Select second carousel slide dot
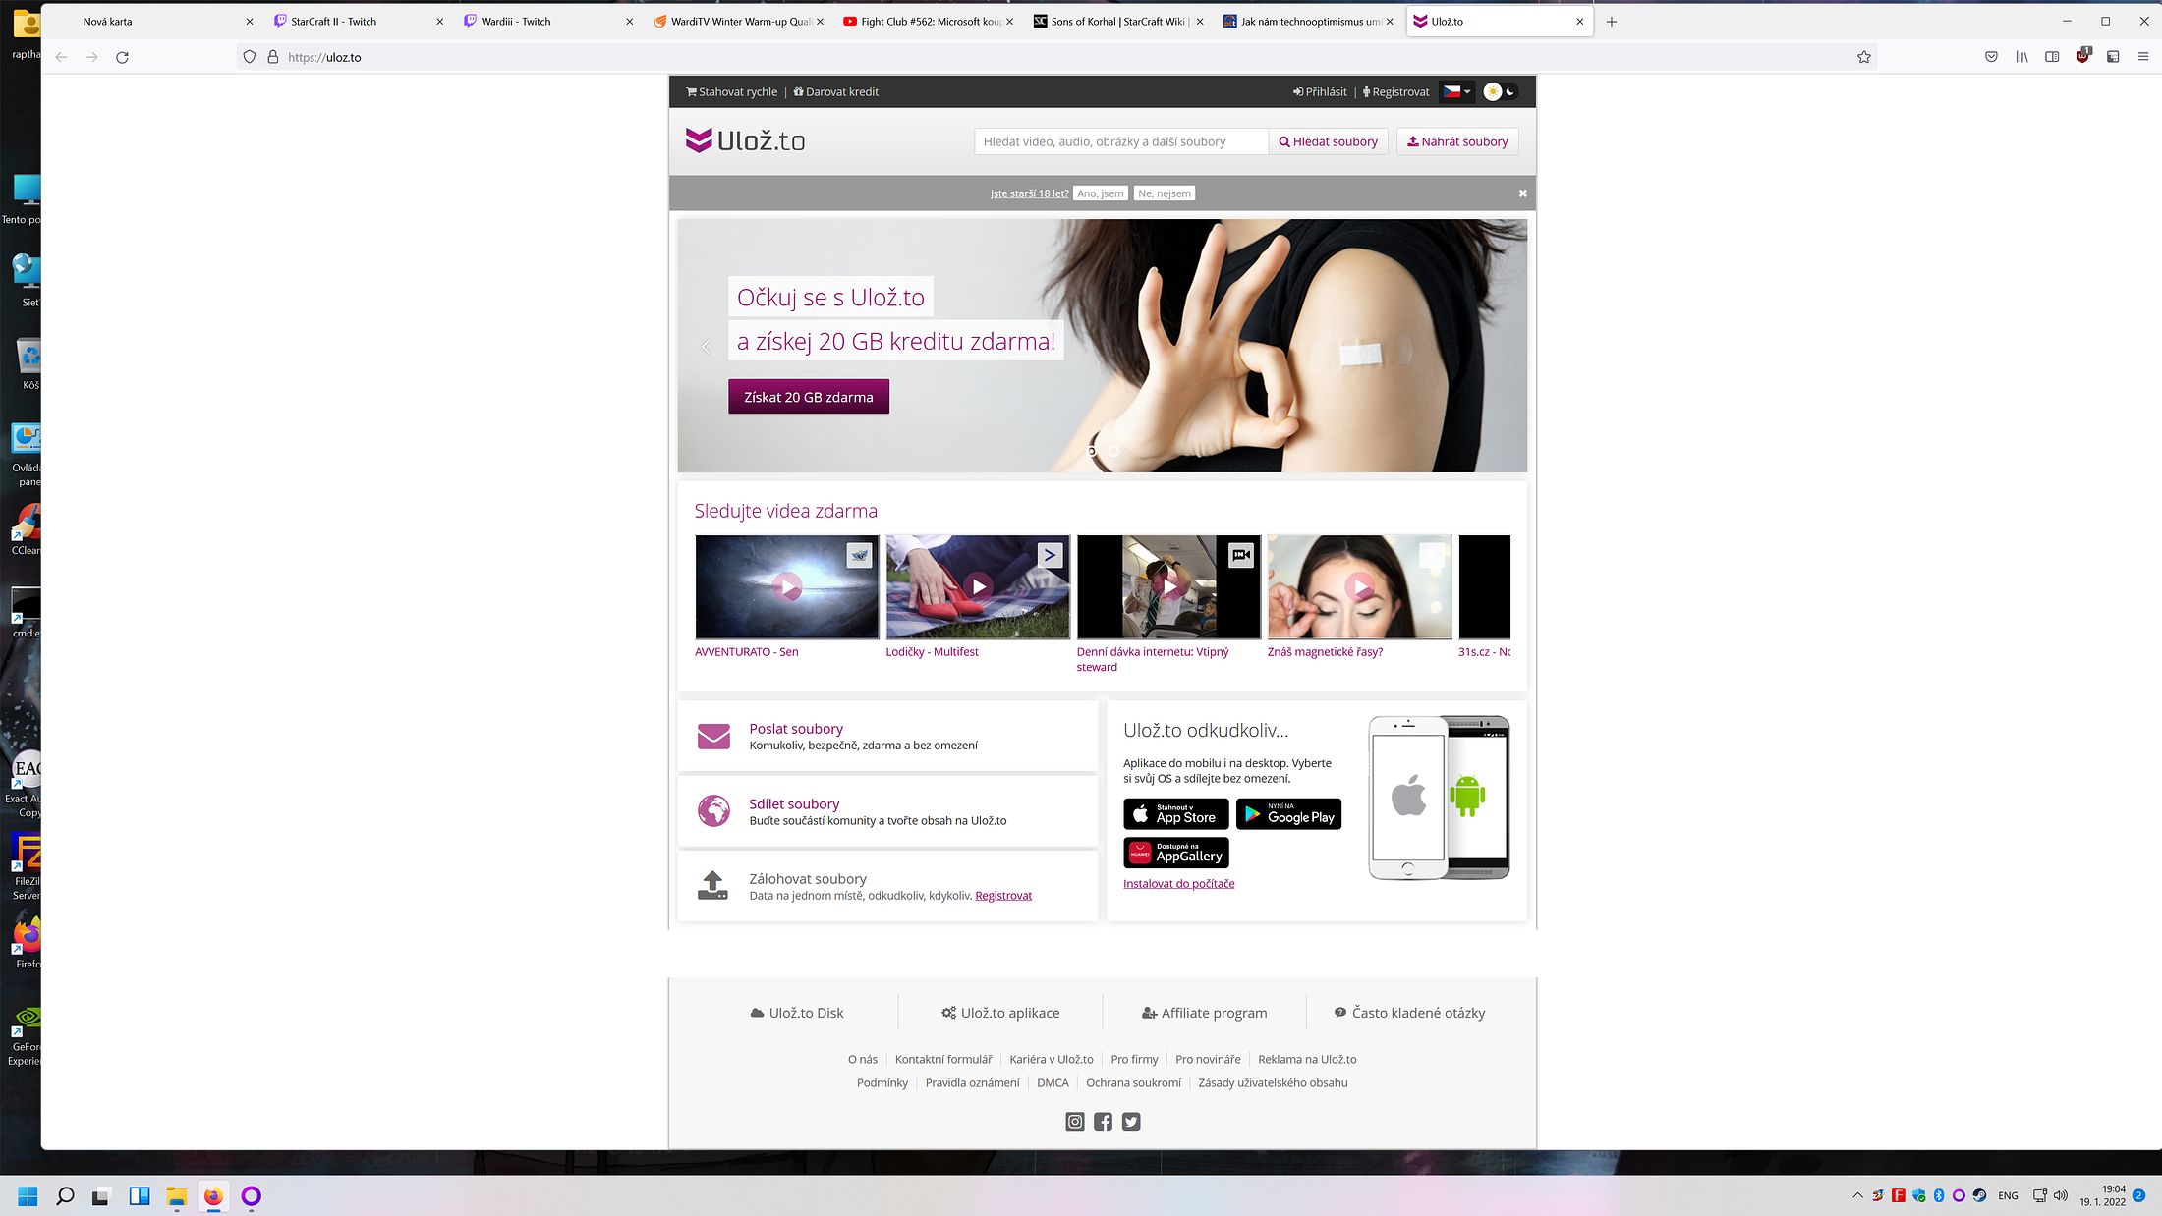Viewport: 2162px width, 1216px height. point(1113,451)
